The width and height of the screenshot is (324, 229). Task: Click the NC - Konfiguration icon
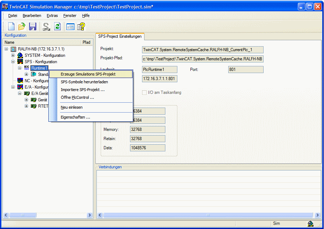pos(20,80)
